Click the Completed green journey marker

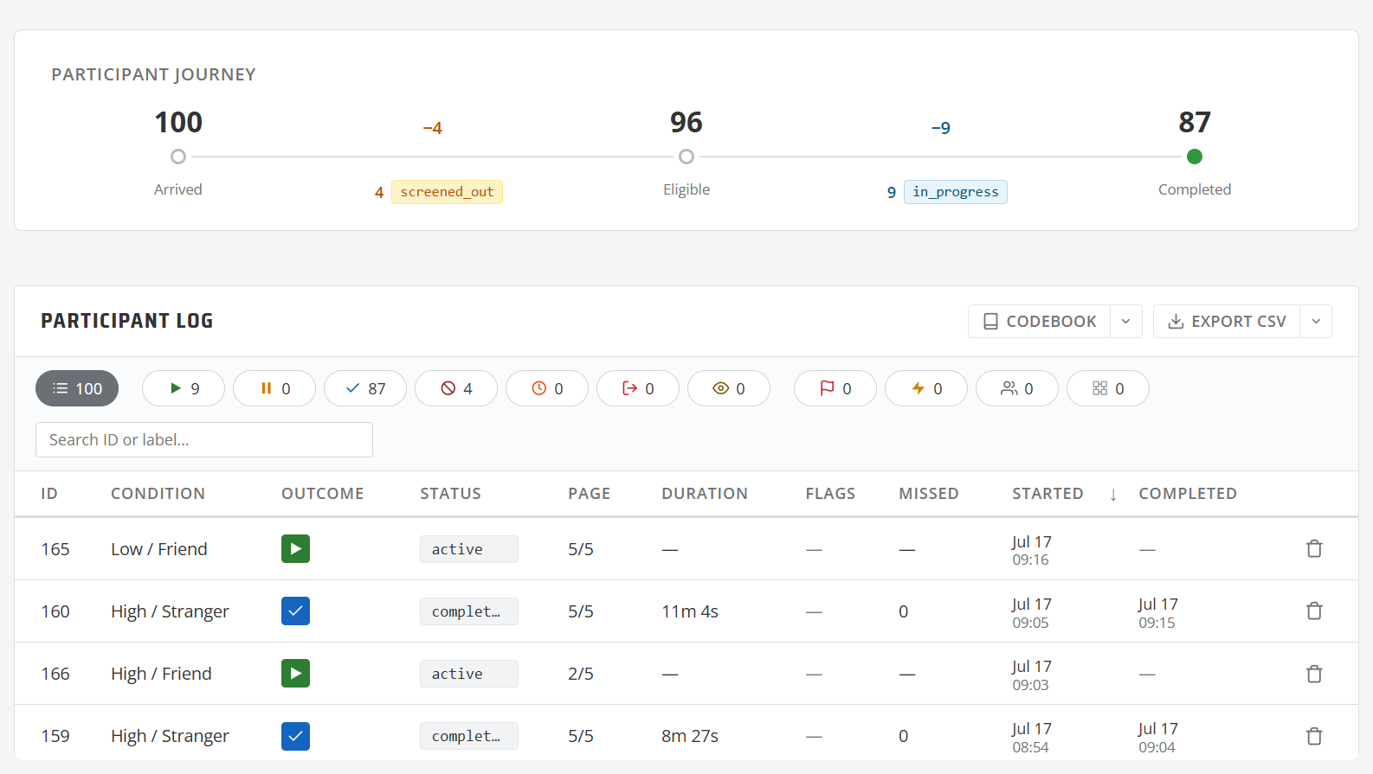point(1195,157)
